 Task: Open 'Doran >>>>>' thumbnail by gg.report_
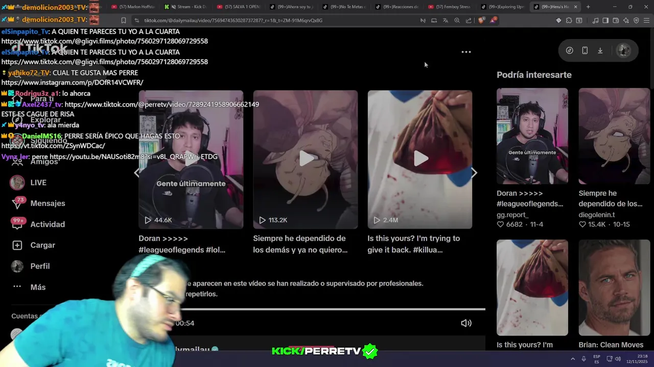point(532,136)
